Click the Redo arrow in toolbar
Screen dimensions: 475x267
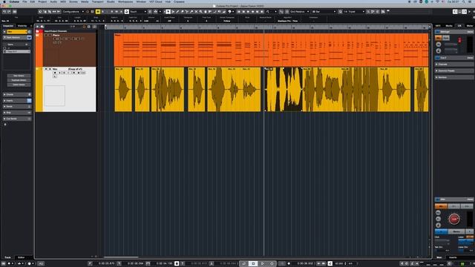tap(9, 12)
